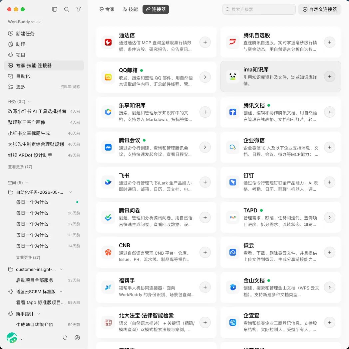Screen dimensions: 349x349
Task: Click the CNB connector icon
Action: [x=108, y=252]
